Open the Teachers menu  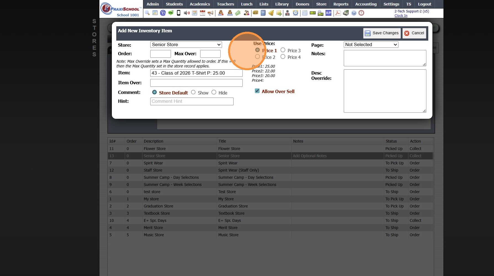pyautogui.click(x=225, y=4)
